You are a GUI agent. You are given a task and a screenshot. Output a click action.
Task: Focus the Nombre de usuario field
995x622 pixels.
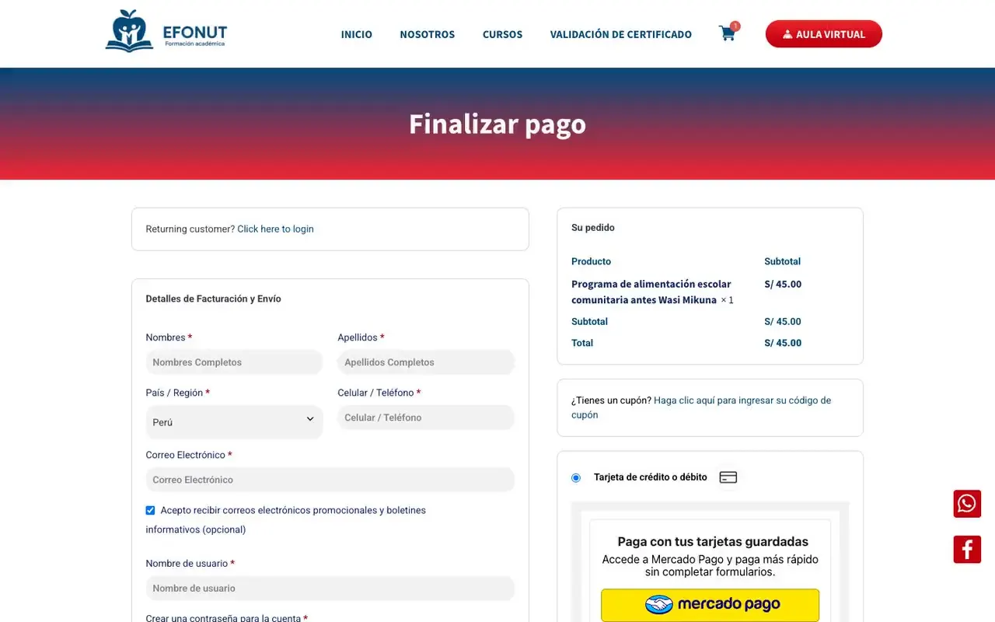coord(330,589)
